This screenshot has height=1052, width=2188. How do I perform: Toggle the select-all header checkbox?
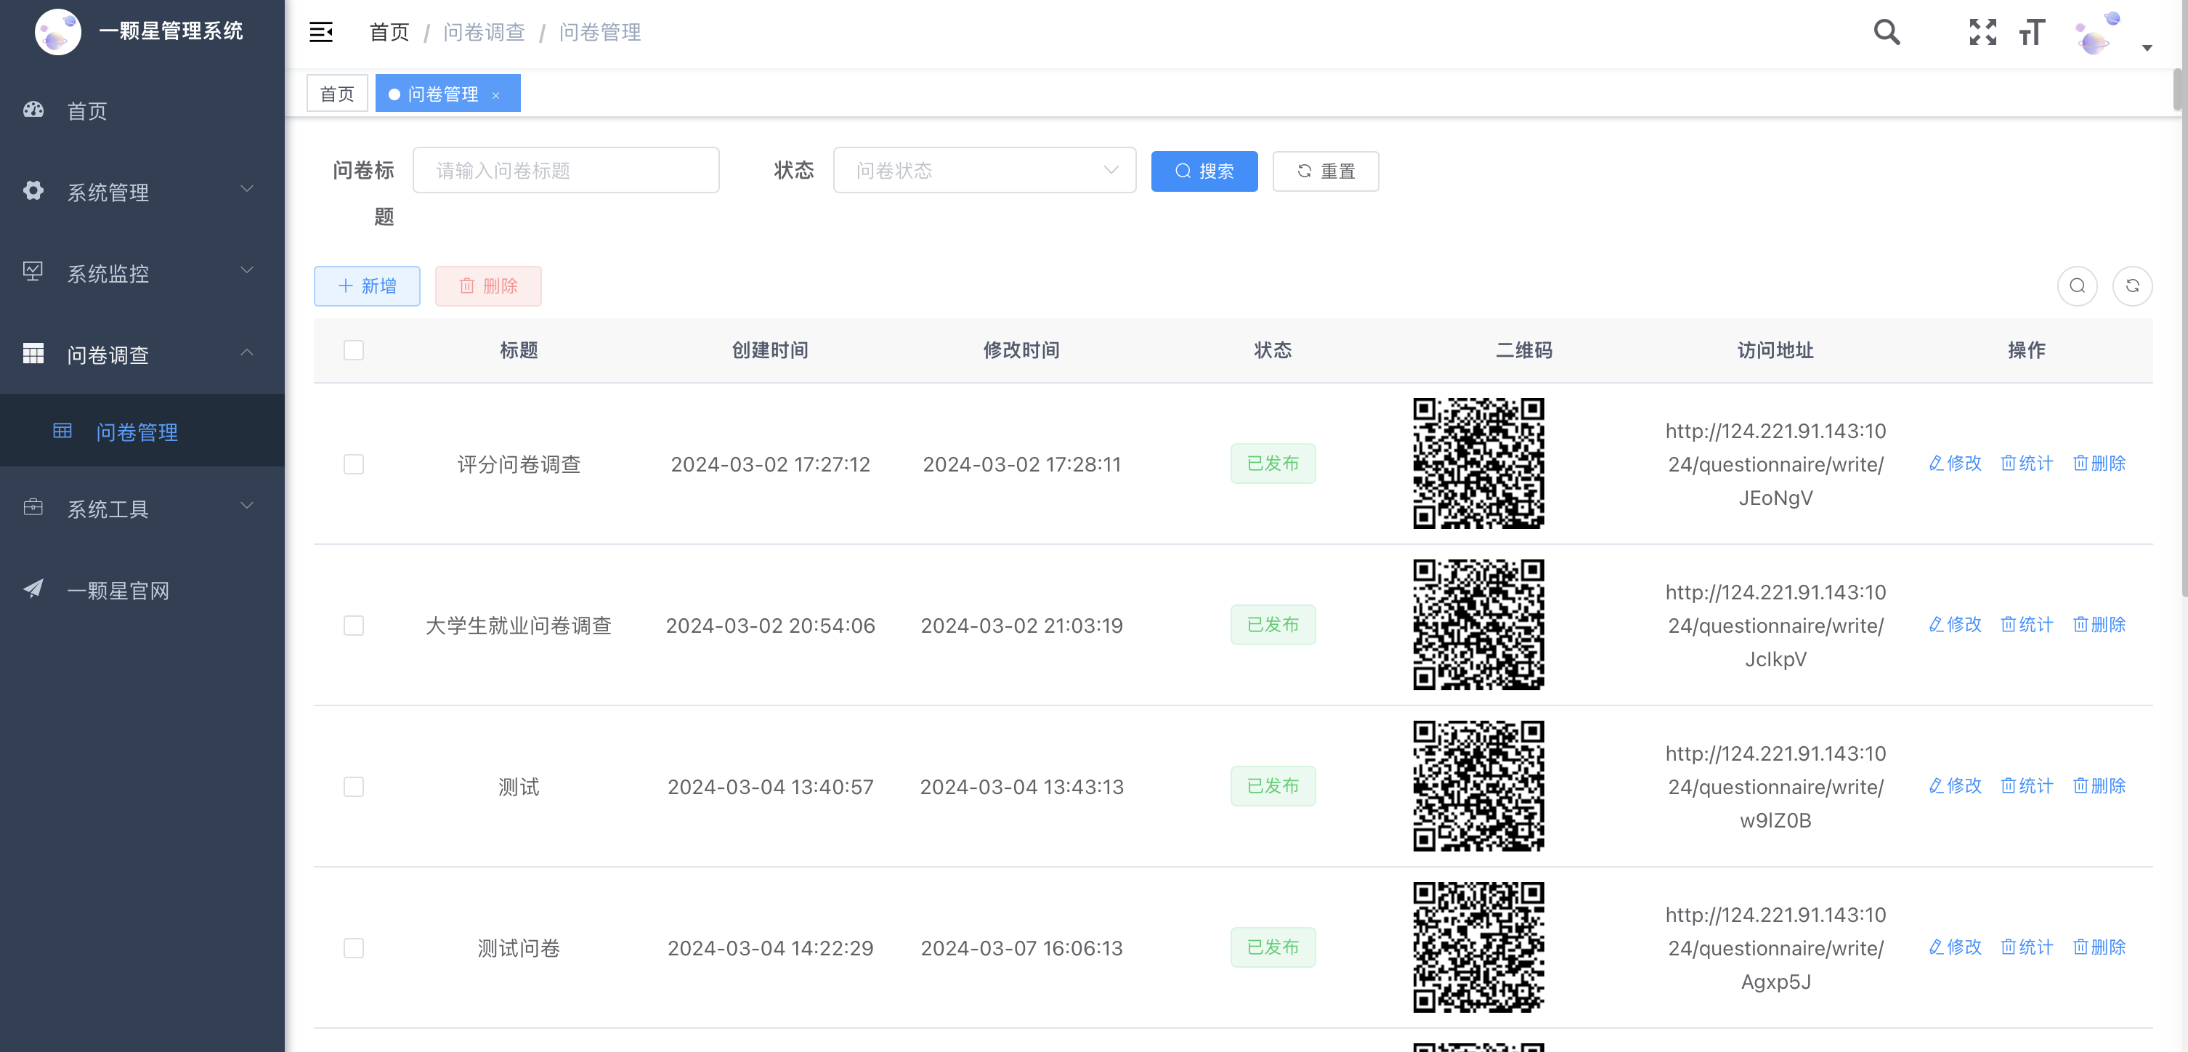tap(353, 350)
